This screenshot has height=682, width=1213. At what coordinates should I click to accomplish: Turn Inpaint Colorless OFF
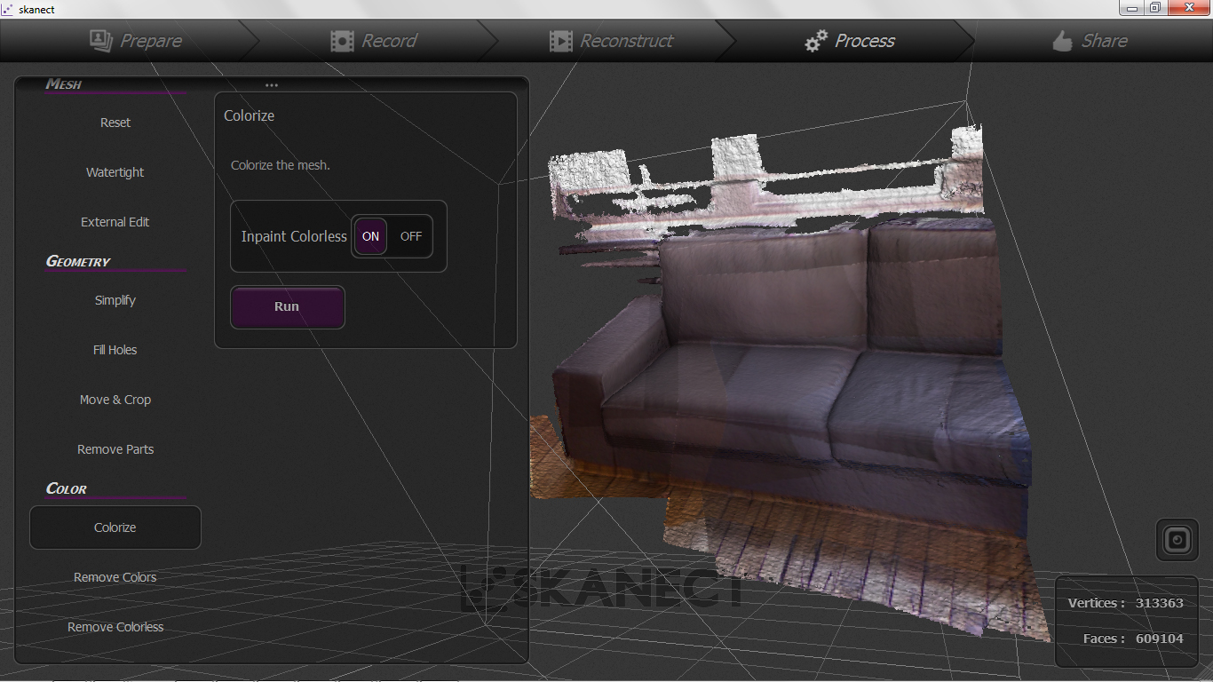pos(410,236)
